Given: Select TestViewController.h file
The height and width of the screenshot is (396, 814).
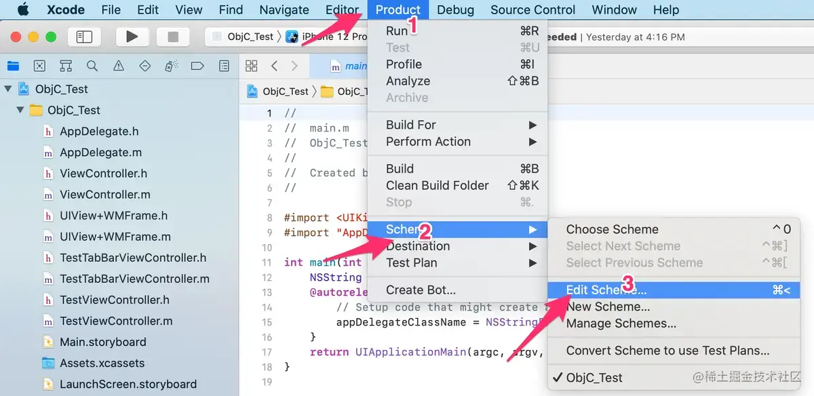Looking at the screenshot, I should click(x=115, y=300).
